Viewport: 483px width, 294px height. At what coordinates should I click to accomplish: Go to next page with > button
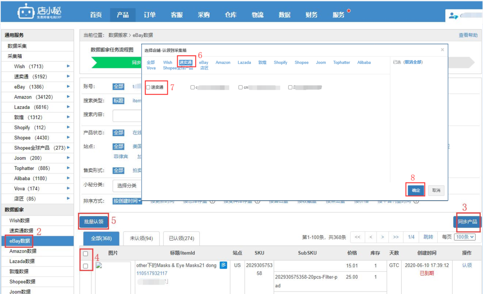coord(383,237)
